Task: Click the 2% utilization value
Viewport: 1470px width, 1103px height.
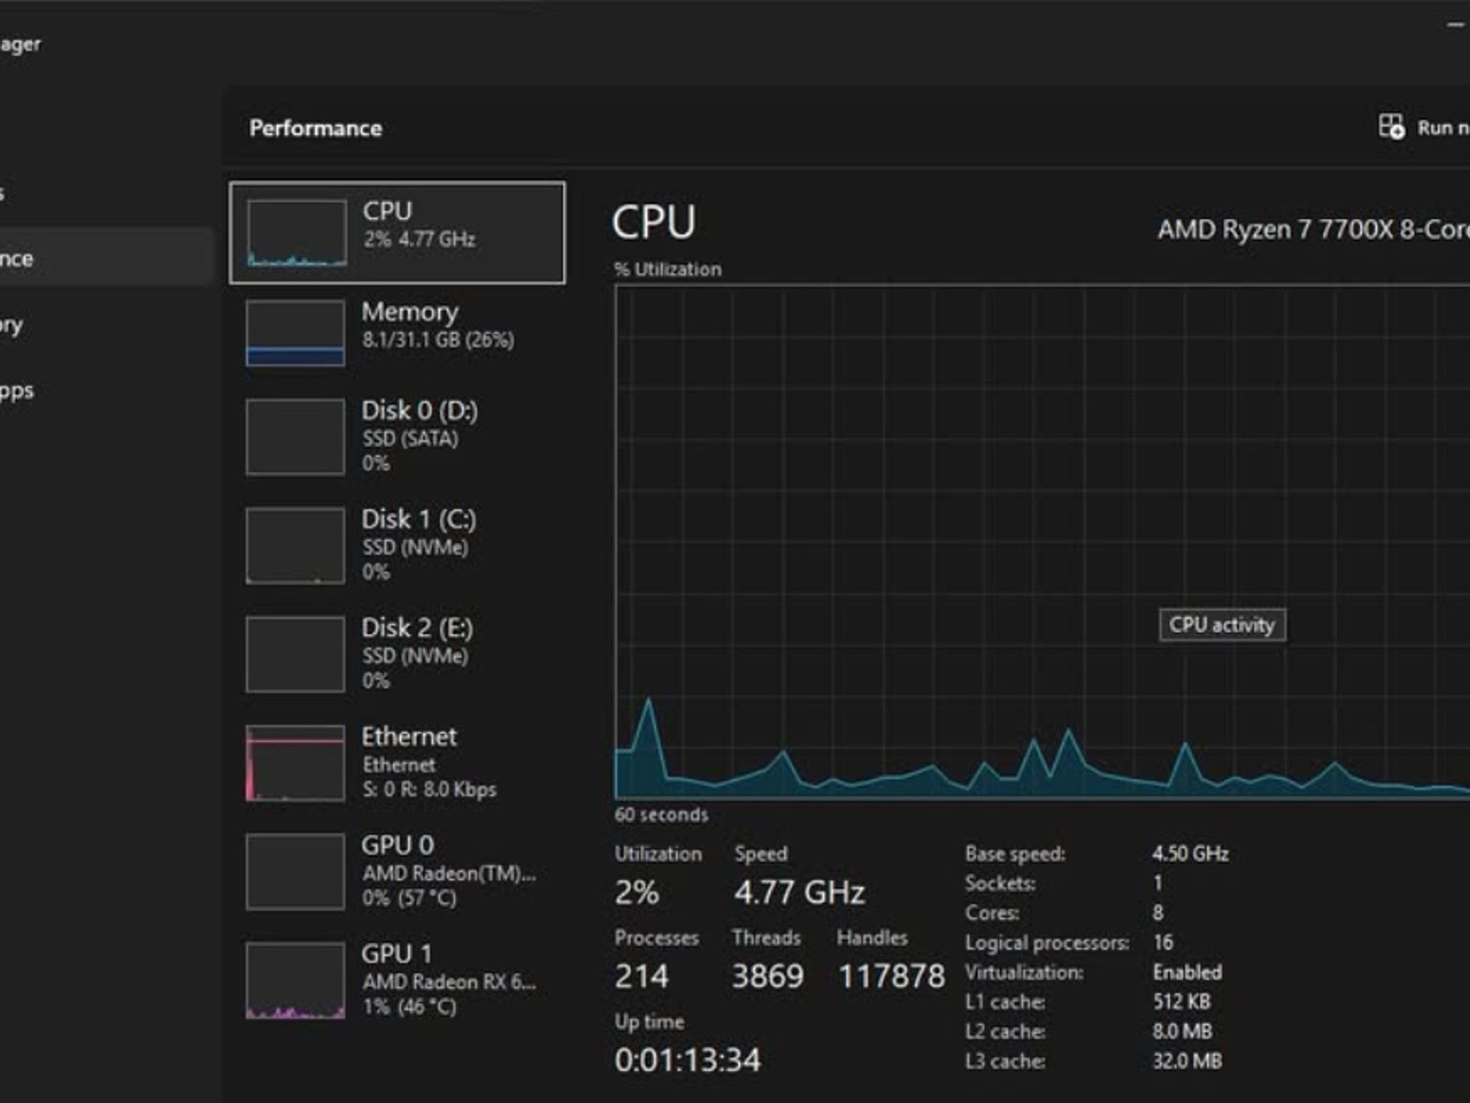Action: (x=637, y=892)
